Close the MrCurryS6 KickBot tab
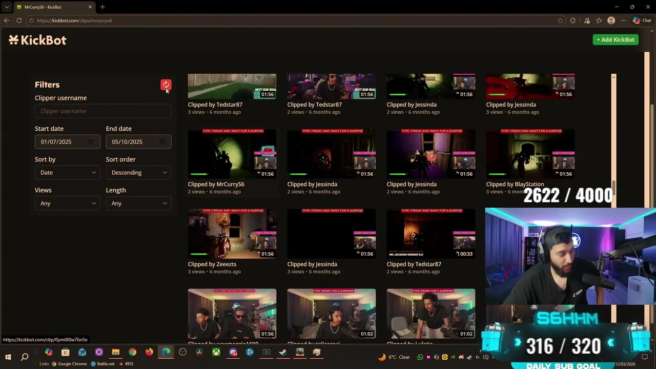 tap(90, 7)
